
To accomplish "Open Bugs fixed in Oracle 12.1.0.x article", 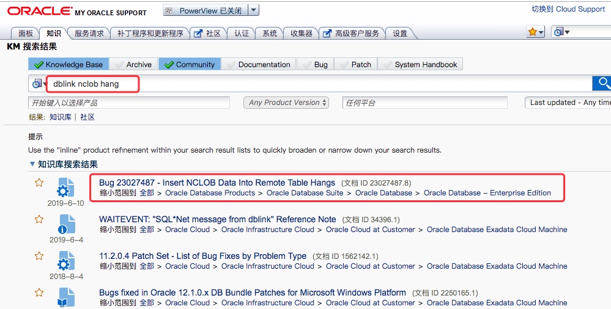I will [x=253, y=293].
